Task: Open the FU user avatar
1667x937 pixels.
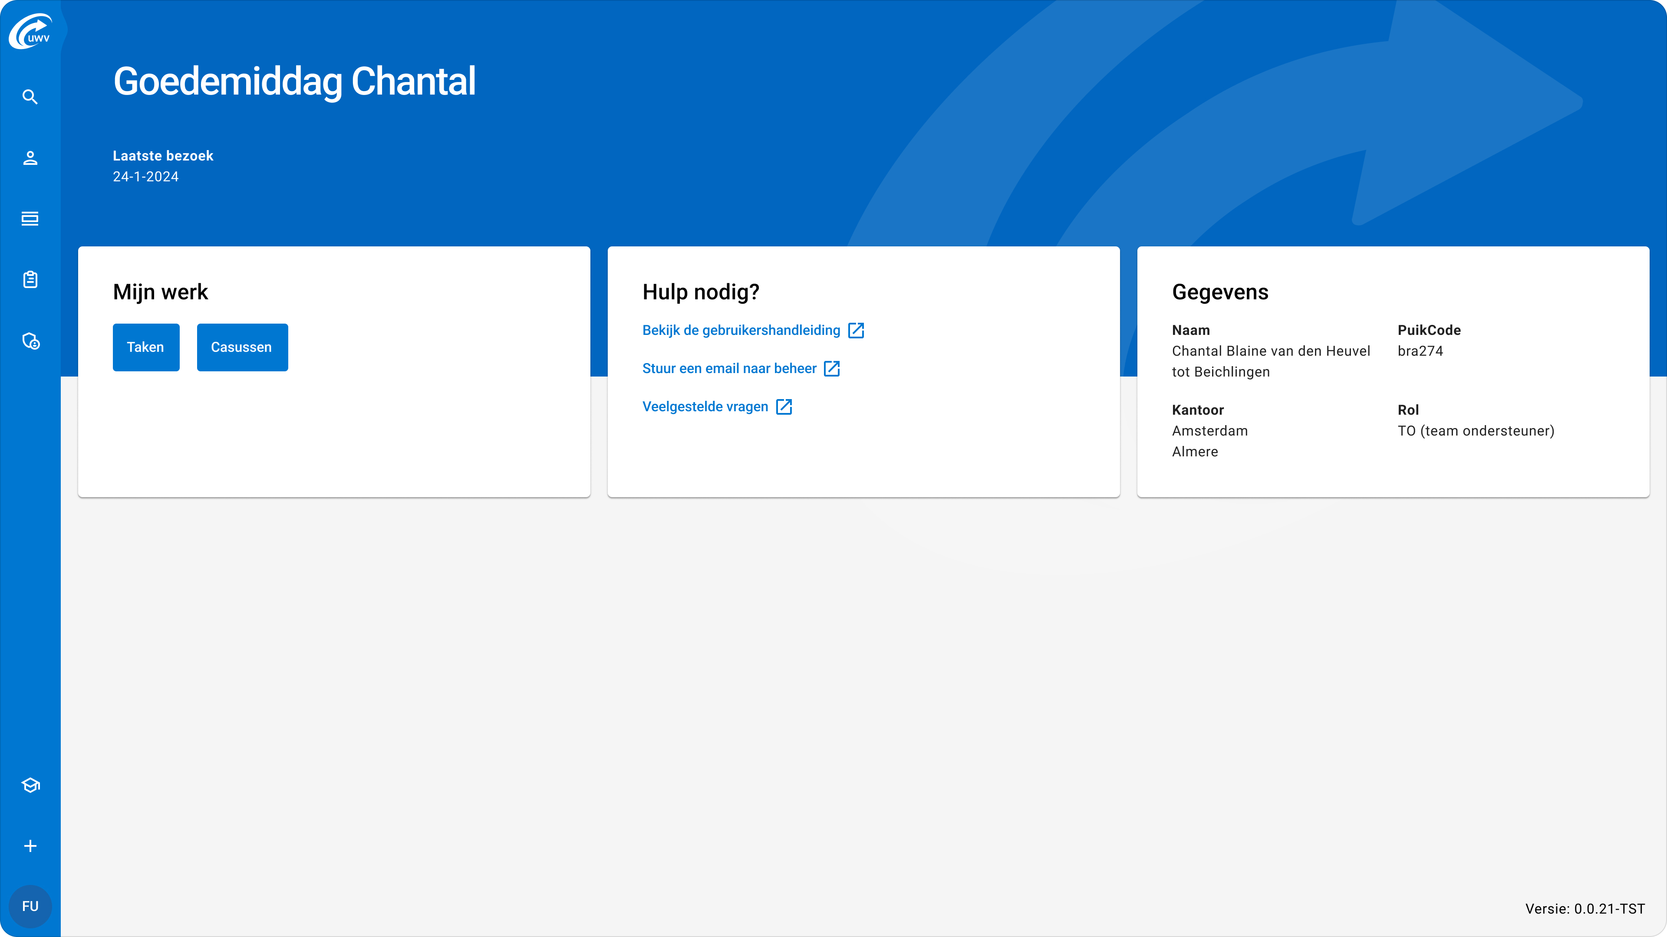Action: 30,906
